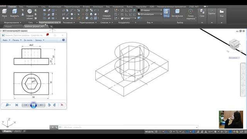Go to next image in viewer
The image size is (247, 139).
point(41,105)
